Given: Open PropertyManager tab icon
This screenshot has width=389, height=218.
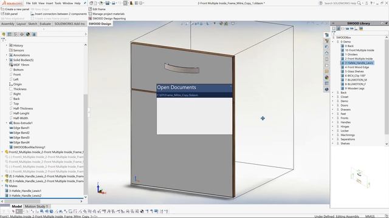Looking at the screenshot, I should tap(10, 35).
